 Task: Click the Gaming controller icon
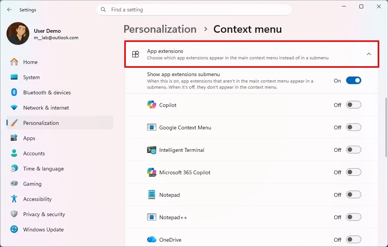(x=14, y=183)
